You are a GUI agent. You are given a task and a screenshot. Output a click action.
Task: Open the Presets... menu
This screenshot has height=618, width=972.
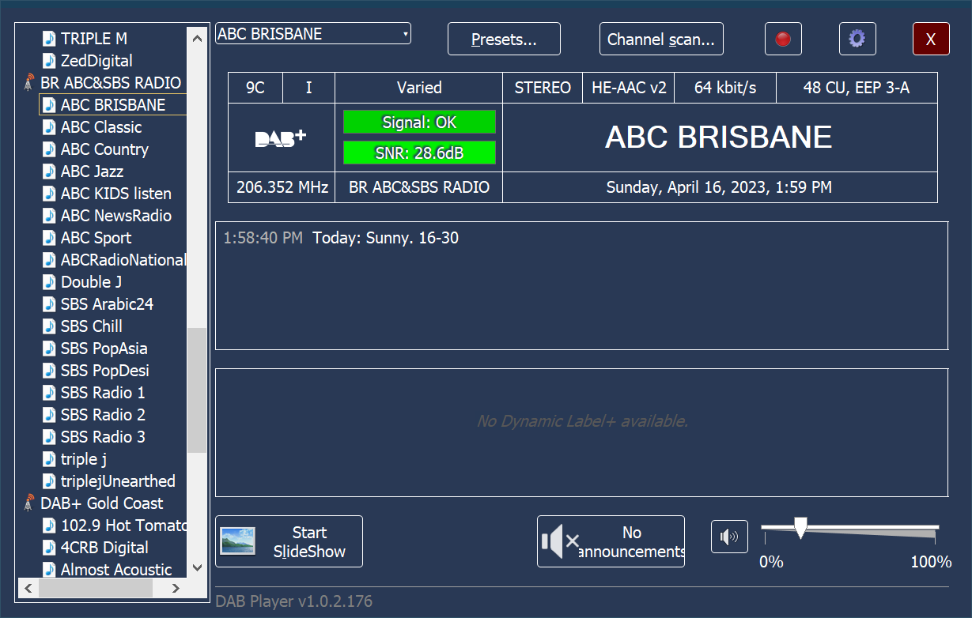click(x=504, y=39)
